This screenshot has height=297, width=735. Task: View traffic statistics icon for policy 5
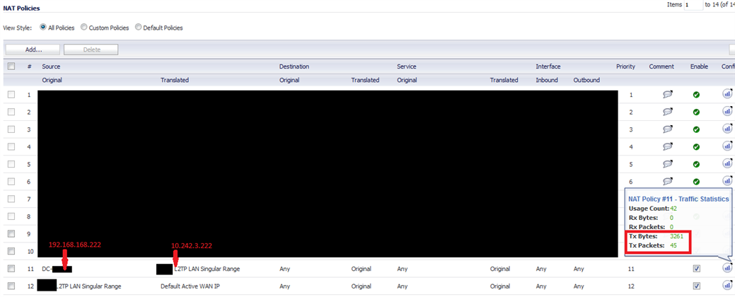tap(727, 163)
